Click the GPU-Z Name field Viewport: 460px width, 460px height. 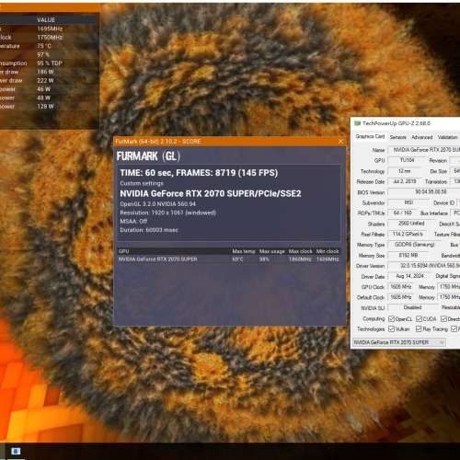pos(424,150)
